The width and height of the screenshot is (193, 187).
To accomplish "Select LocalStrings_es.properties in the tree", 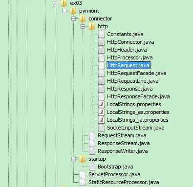I will pyautogui.click(x=138, y=112).
